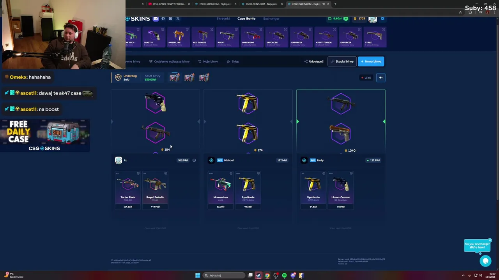Open the live chat support bubble
This screenshot has height=280, width=499.
coord(485,261)
